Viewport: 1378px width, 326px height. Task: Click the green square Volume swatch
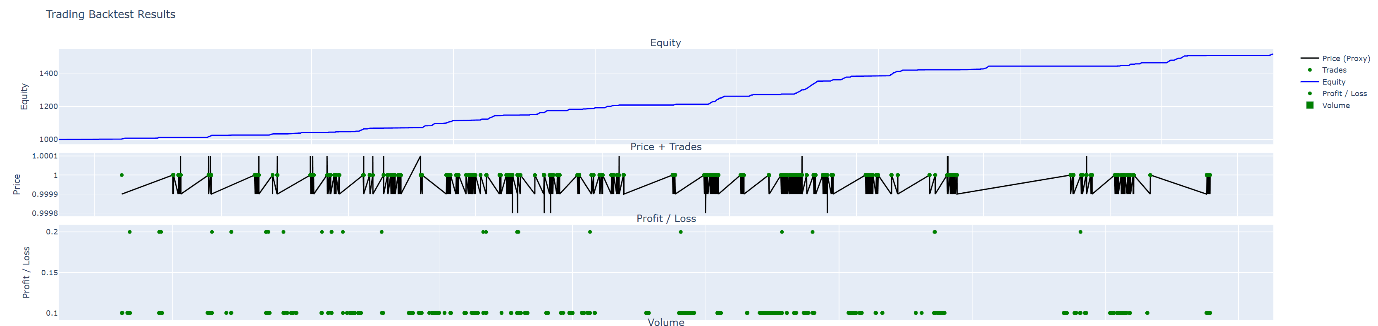click(x=1309, y=105)
